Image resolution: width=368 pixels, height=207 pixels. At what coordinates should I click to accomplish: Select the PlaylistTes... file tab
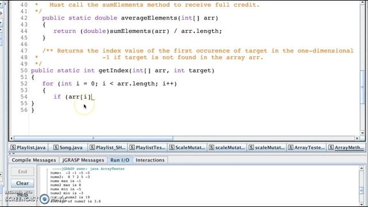click(x=147, y=148)
